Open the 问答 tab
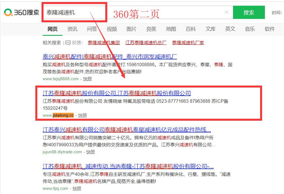 coord(92,29)
